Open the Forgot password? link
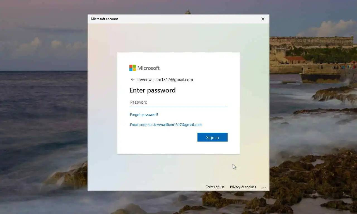Viewport: 357px width, 214px height. click(144, 115)
